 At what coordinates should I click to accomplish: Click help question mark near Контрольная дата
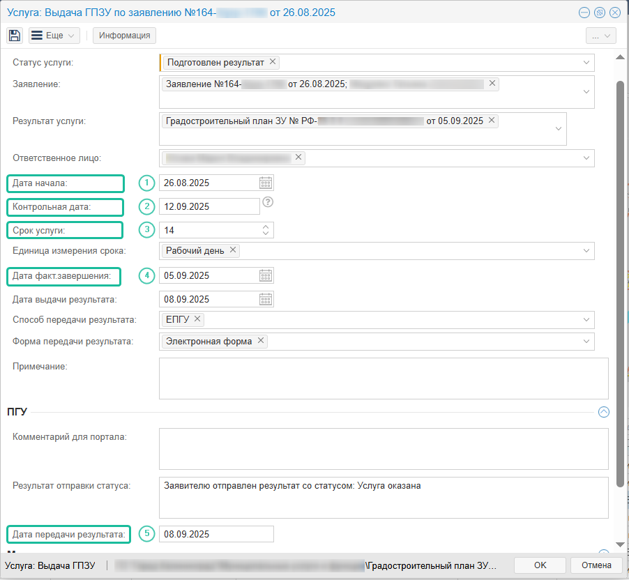pyautogui.click(x=267, y=203)
